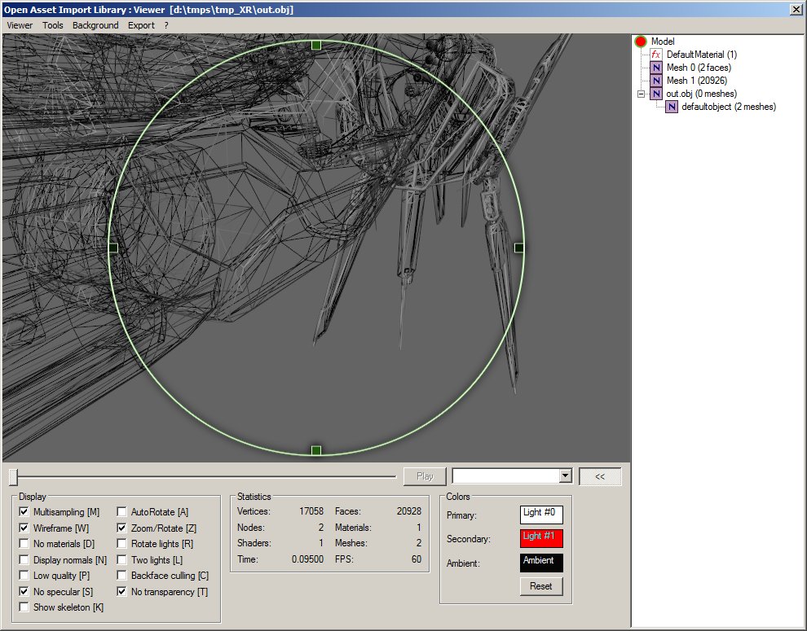This screenshot has height=631, width=807.
Task: Click the red Light #1 color swatch
Action: [541, 538]
